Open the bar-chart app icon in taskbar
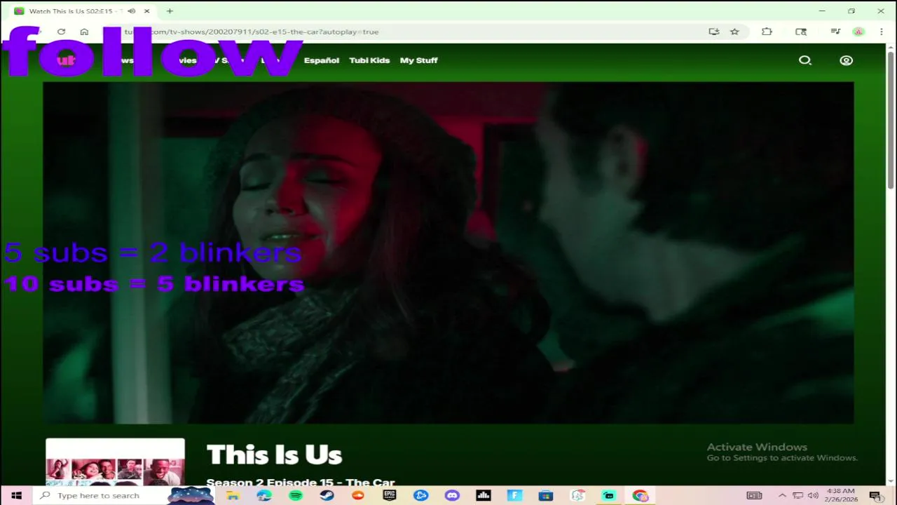 484,495
